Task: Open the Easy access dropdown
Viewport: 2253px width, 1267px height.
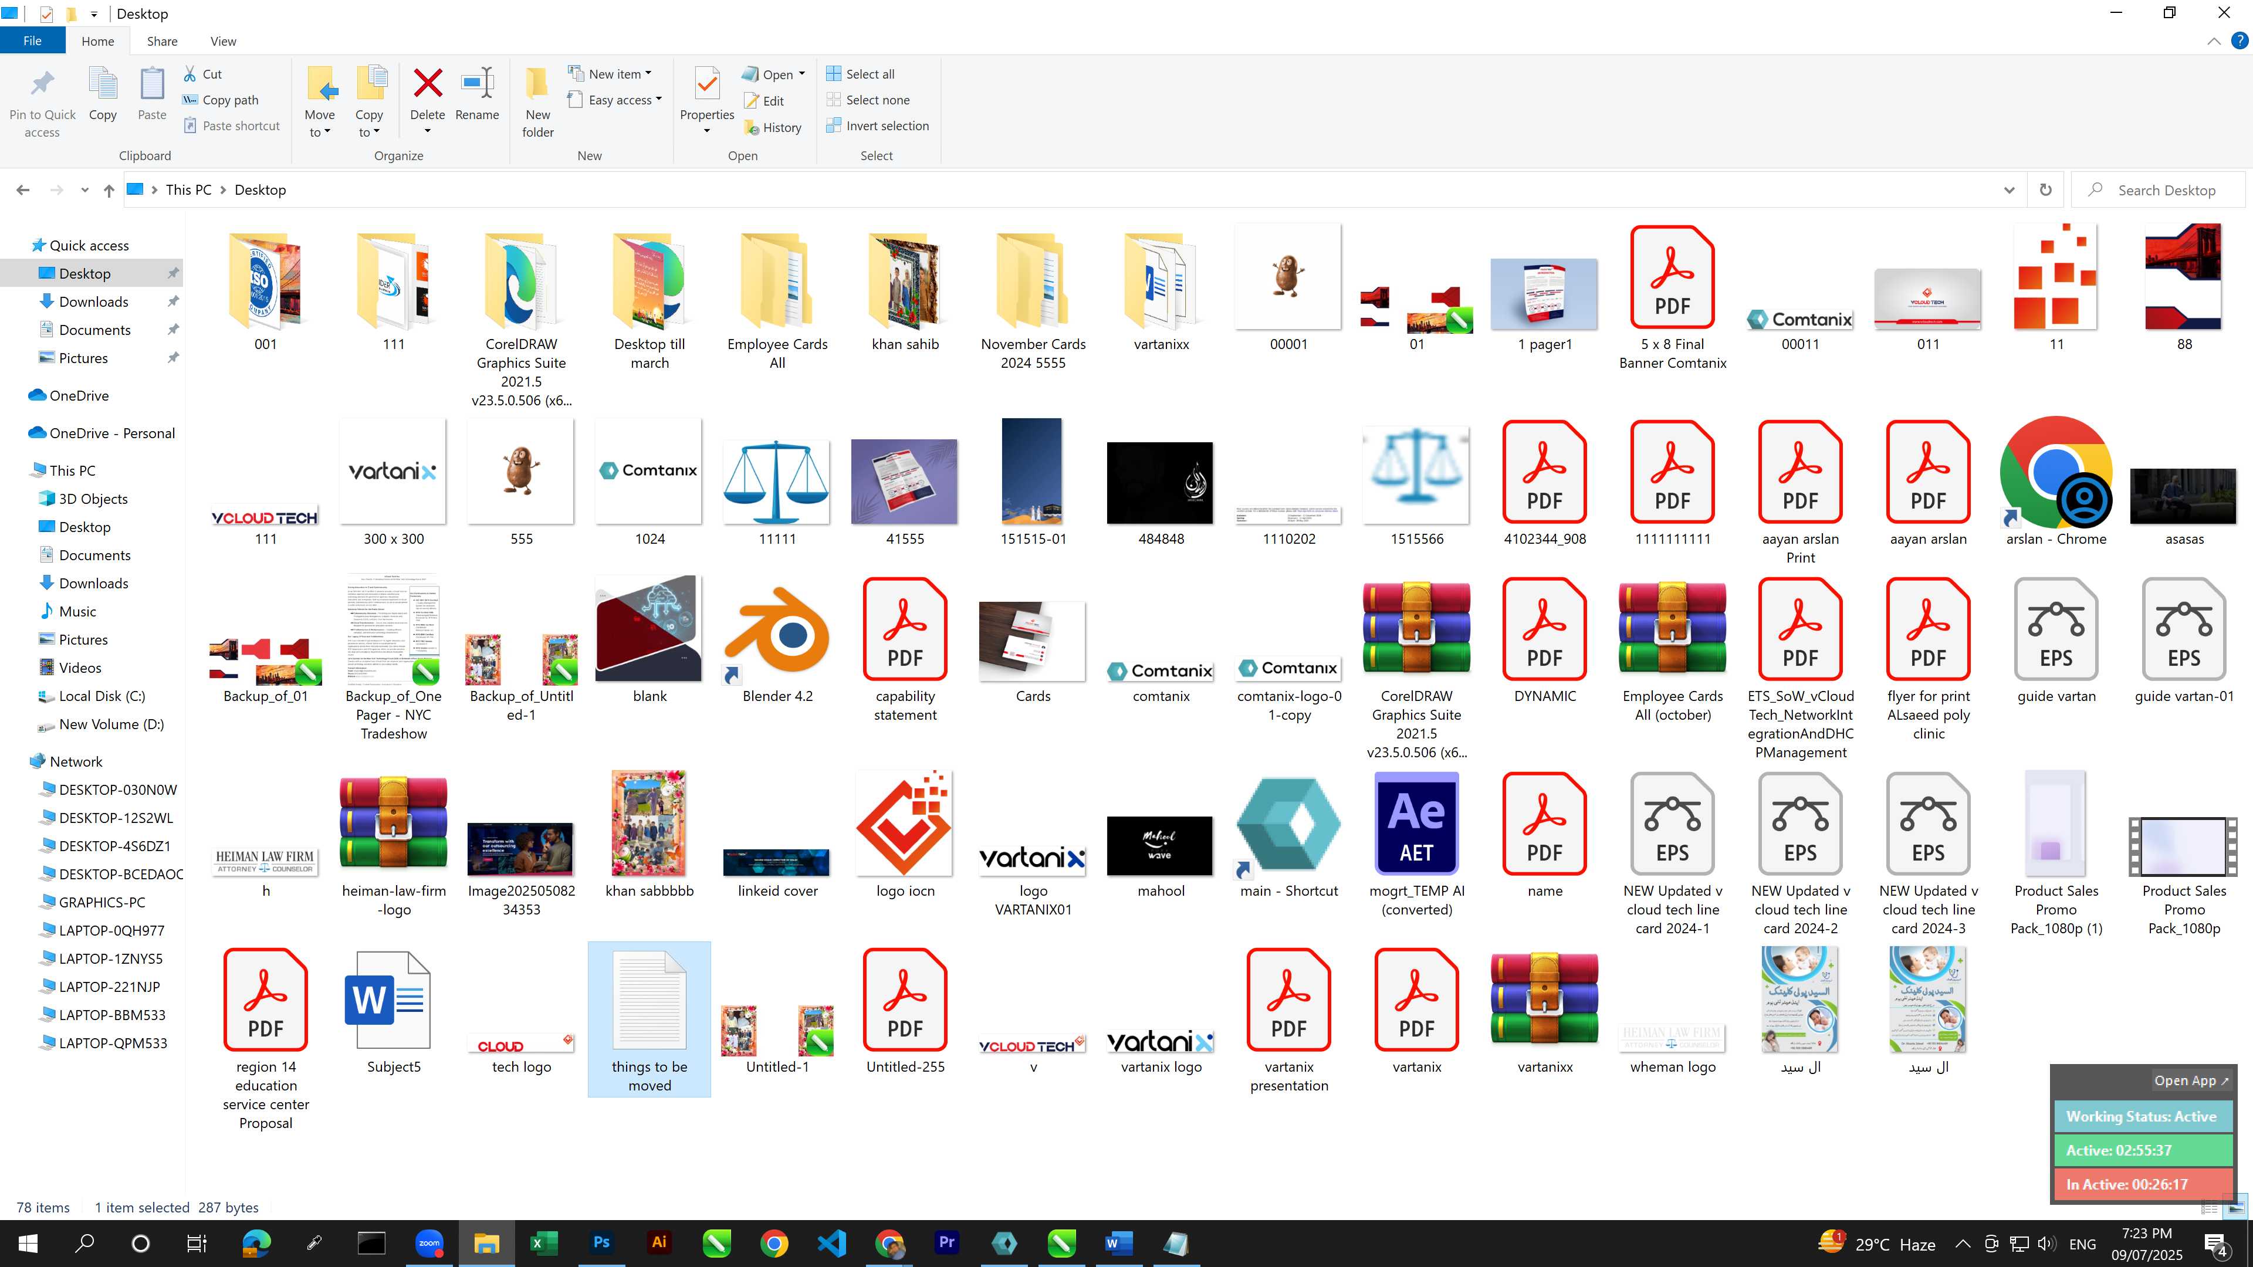Action: pyautogui.click(x=615, y=100)
